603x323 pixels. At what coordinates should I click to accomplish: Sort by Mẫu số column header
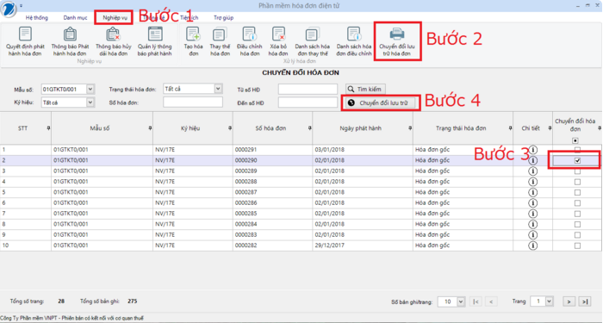100,128
